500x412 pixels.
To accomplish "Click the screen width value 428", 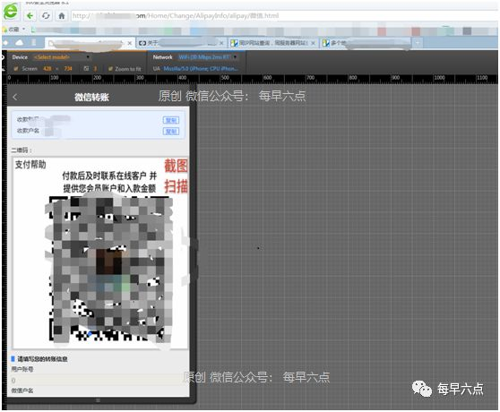I will coord(47,68).
